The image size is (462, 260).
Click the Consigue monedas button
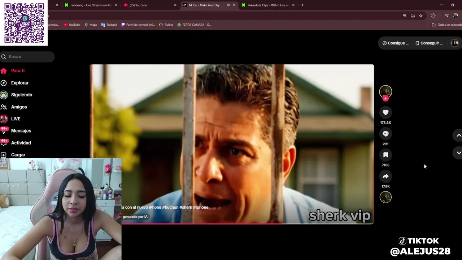395,43
